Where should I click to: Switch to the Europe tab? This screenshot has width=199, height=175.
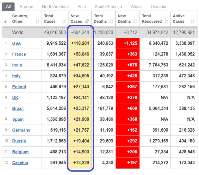click(x=26, y=6)
